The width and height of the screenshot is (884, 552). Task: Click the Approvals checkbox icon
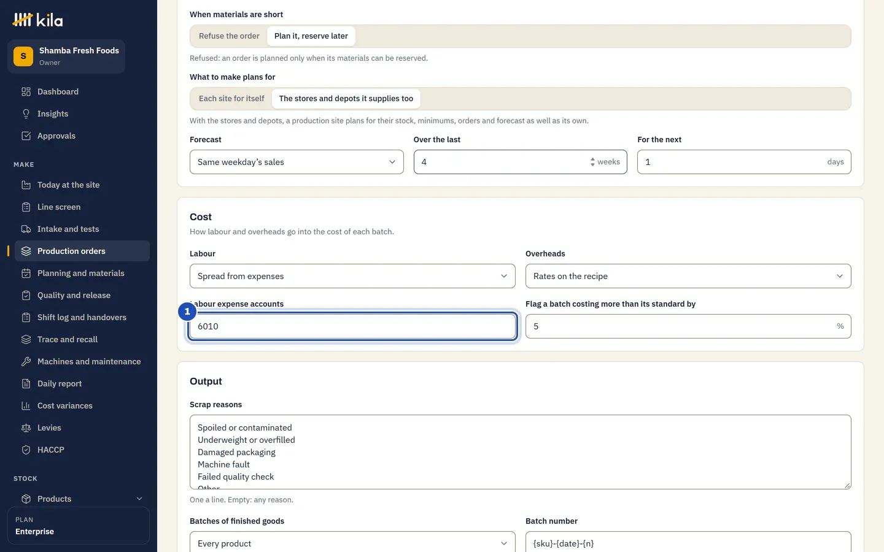point(26,136)
